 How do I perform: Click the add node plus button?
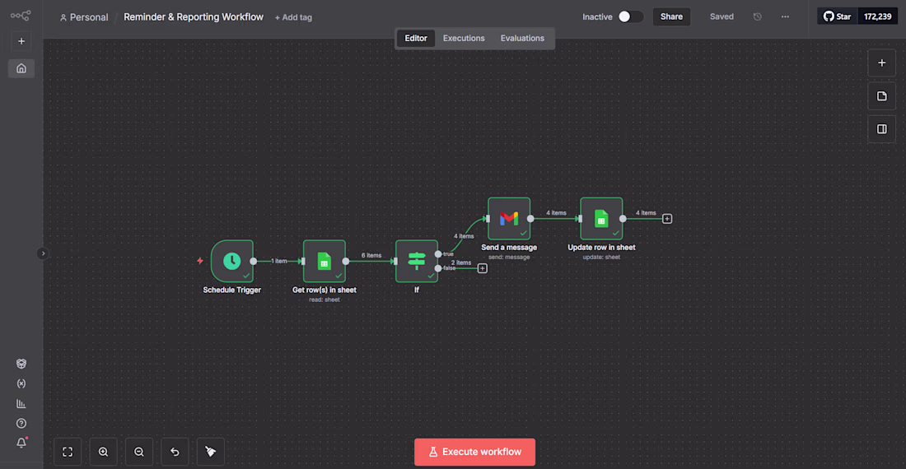[x=882, y=63]
